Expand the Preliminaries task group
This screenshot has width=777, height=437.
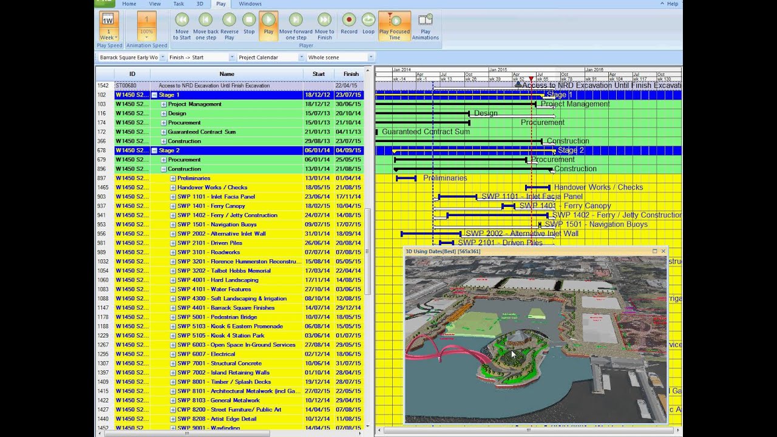pyautogui.click(x=173, y=178)
